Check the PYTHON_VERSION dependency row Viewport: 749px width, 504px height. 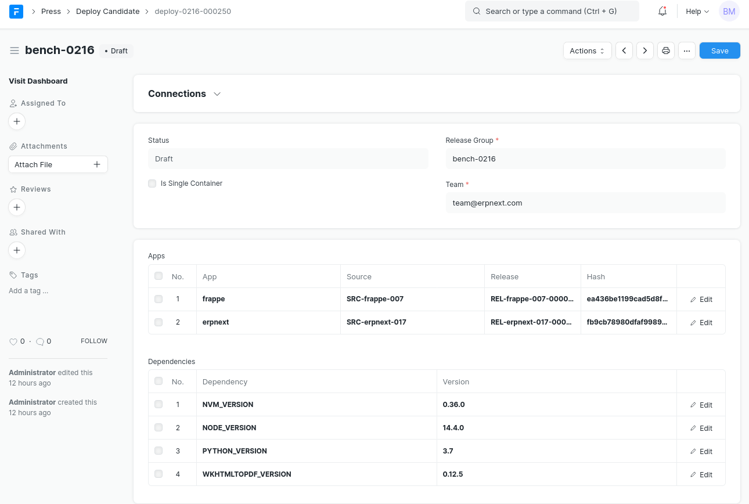tap(159, 451)
